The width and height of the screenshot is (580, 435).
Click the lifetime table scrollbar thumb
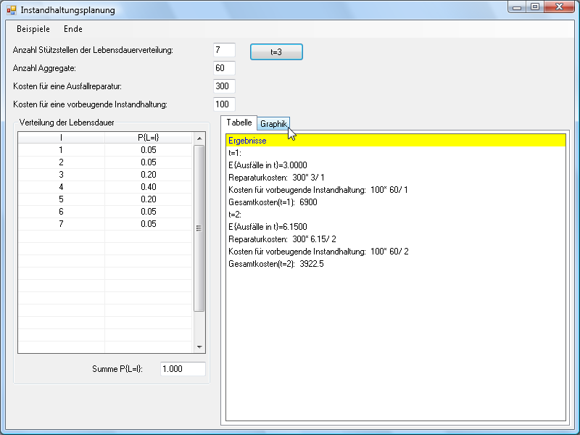tap(199, 228)
